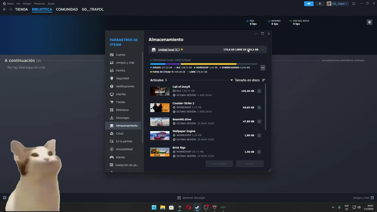Click the taskbar volume icon
Image resolution: width=377 pixels, height=212 pixels.
click(359, 207)
